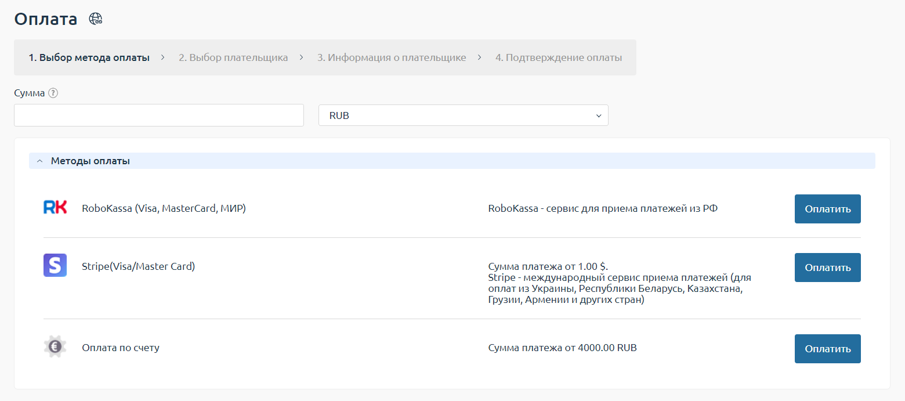Image resolution: width=905 pixels, height=401 pixels.
Task: Open the RUB currency dropdown
Action: 463,115
